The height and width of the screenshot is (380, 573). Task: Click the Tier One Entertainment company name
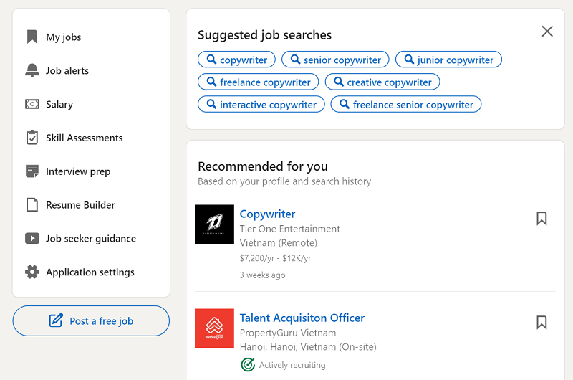point(290,229)
